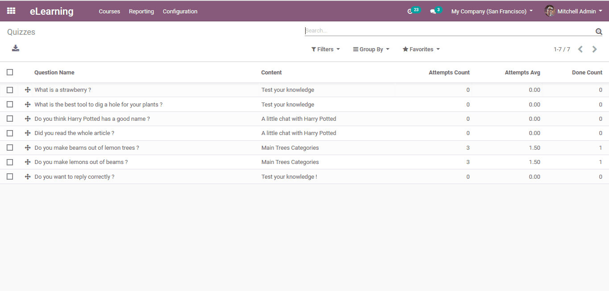The width and height of the screenshot is (609, 291).
Task: Click the export download icon
Action: point(16,48)
